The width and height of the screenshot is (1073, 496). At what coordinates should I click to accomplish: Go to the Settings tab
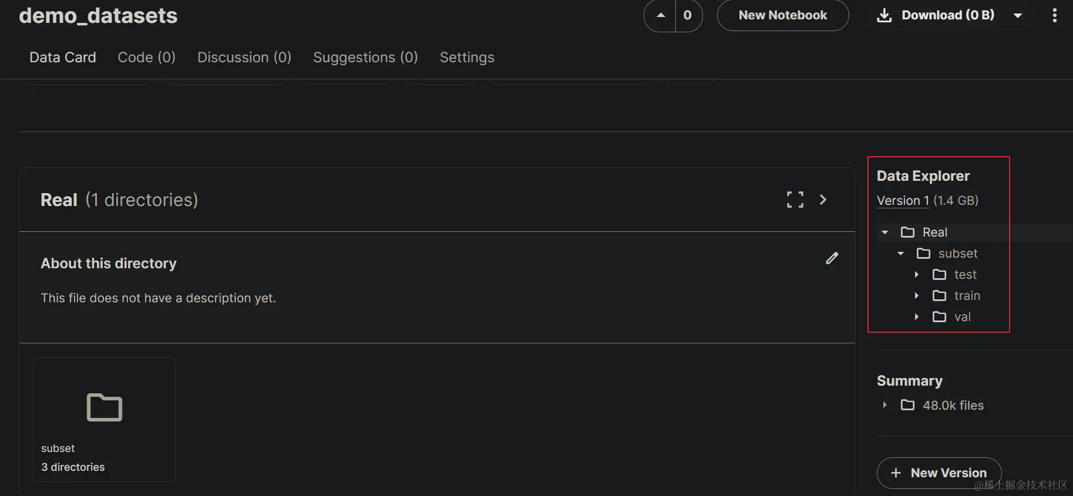coord(467,58)
